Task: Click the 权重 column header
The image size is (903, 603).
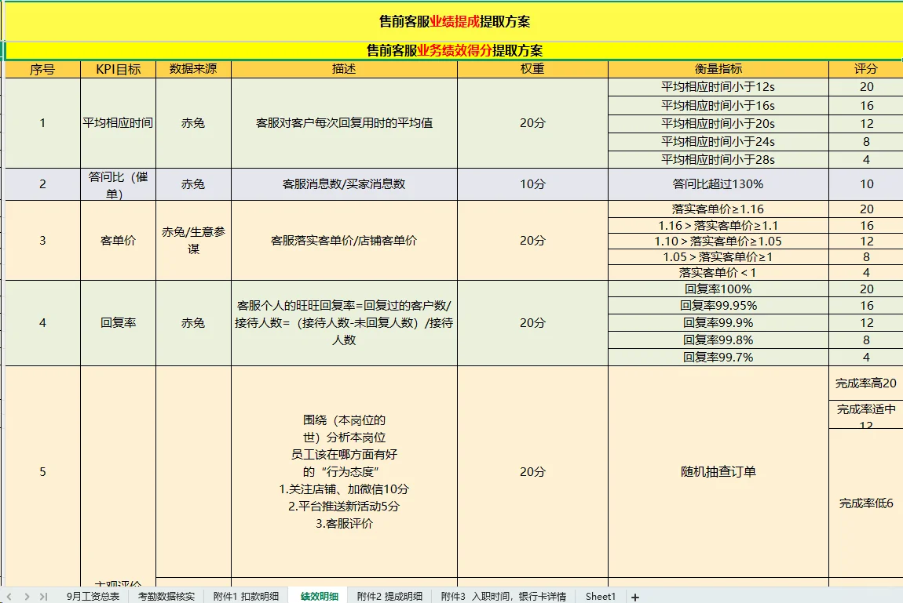Action: (532, 68)
